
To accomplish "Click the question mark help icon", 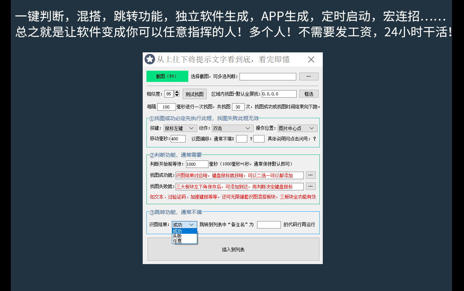I will (x=314, y=139).
